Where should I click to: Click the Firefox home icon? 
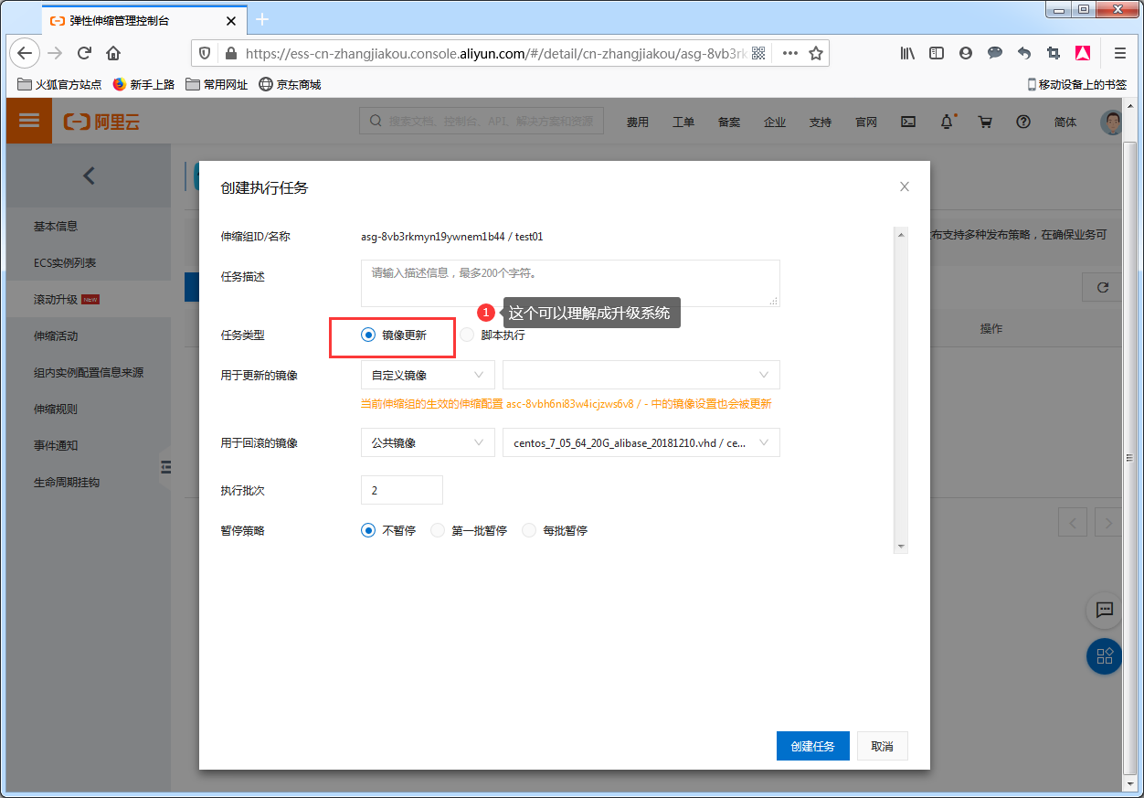[113, 53]
